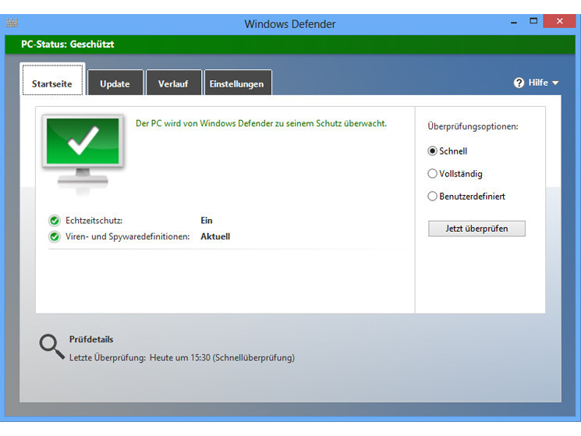Open the Update tab
The image size is (581, 436).
[x=115, y=83]
